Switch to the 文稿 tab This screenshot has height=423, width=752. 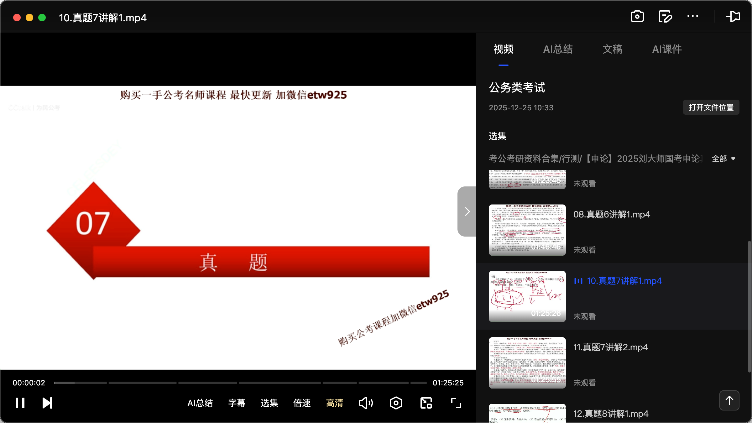(x=612, y=49)
